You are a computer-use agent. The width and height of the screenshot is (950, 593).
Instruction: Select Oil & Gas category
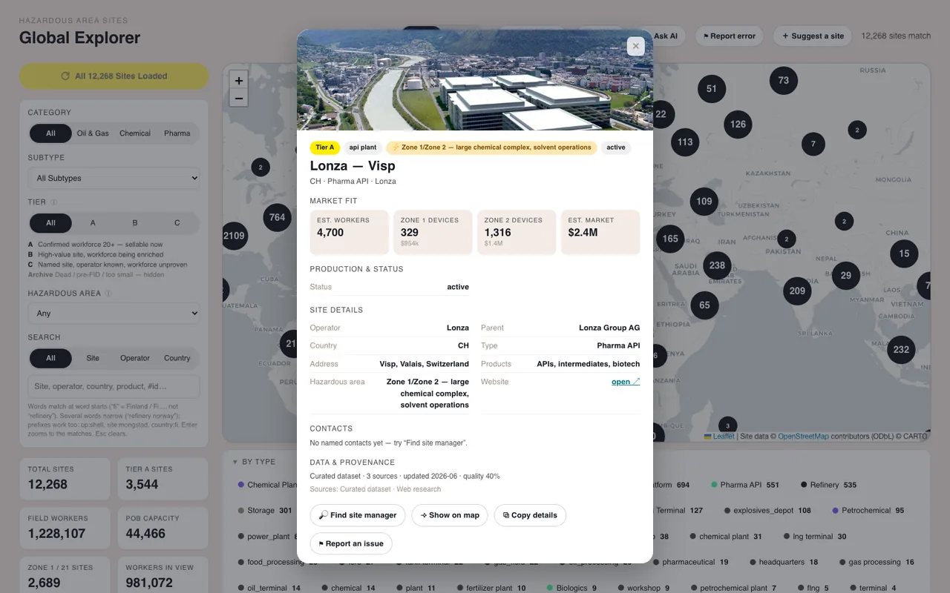coord(93,133)
